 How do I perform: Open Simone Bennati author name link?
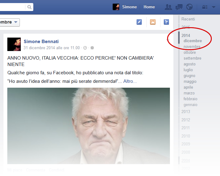(41, 42)
